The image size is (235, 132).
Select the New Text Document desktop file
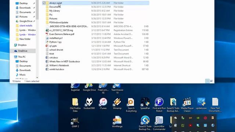click(215, 105)
